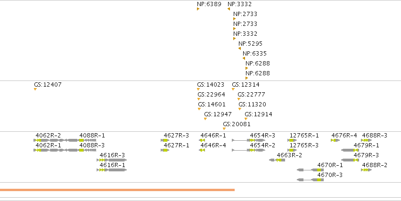This screenshot has width=401, height=201.
Task: Select the 4663R-2 gene model
Action: [x=277, y=160]
